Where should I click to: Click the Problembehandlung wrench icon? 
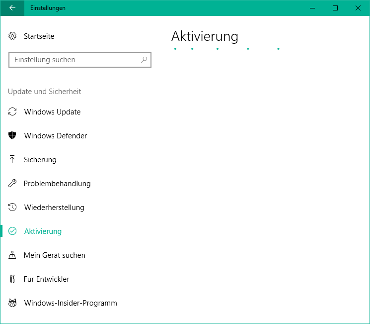point(12,183)
